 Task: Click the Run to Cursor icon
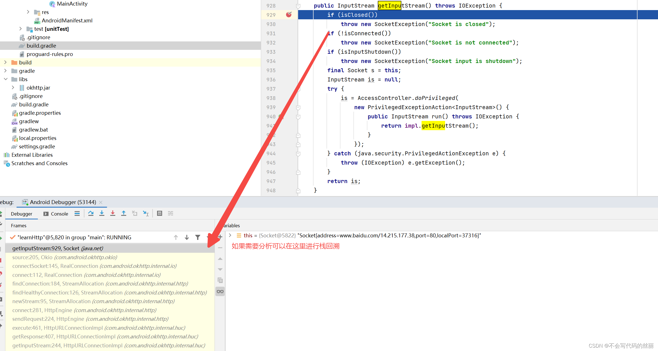click(x=146, y=214)
